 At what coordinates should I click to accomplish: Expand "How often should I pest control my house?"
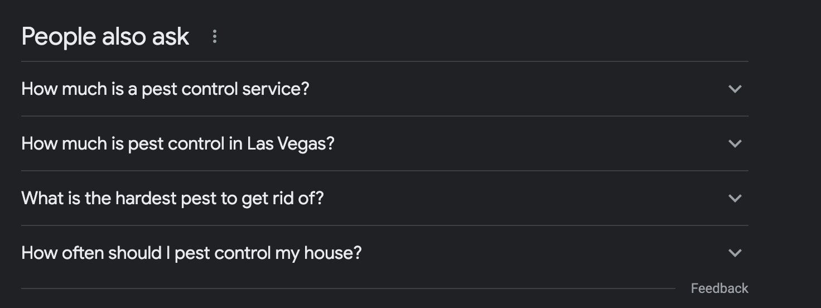[x=385, y=253]
